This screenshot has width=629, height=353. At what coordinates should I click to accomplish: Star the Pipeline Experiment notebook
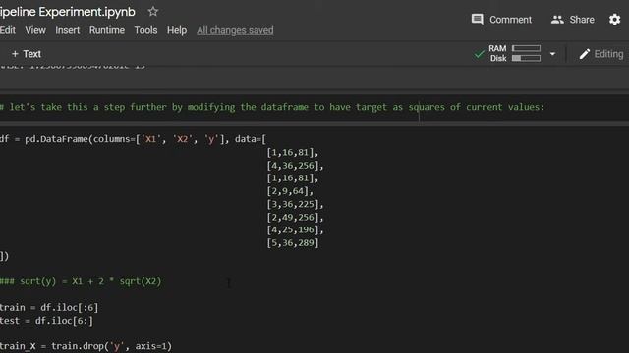pyautogui.click(x=153, y=11)
